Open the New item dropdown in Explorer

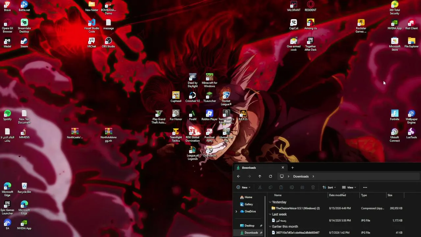[x=244, y=187]
